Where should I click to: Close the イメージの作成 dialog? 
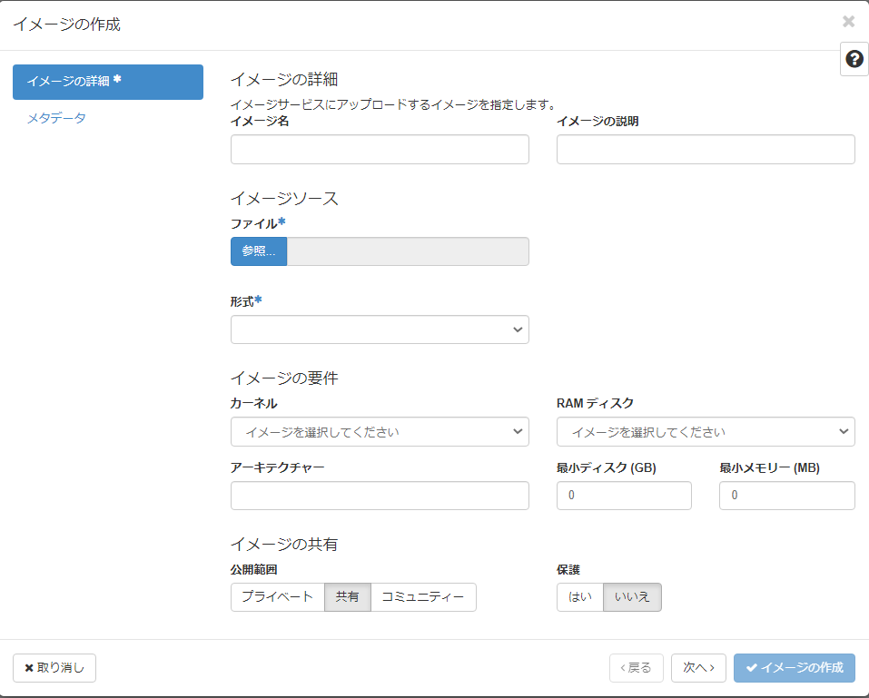click(848, 22)
